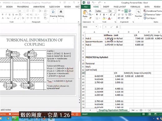Open Calibri font name dropdown
The height and width of the screenshot is (121, 162).
(108, 11)
